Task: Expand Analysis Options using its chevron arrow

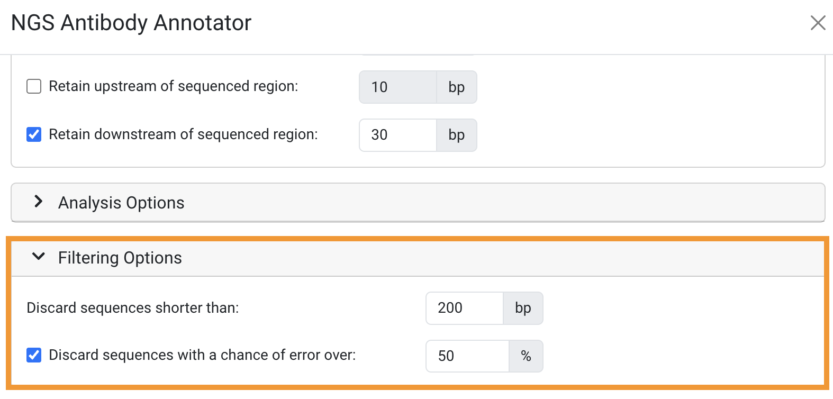Action: [x=38, y=202]
